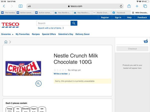Screen dimensions: 150x112
Task: Click the Sign in link
Action: [118, 17]
